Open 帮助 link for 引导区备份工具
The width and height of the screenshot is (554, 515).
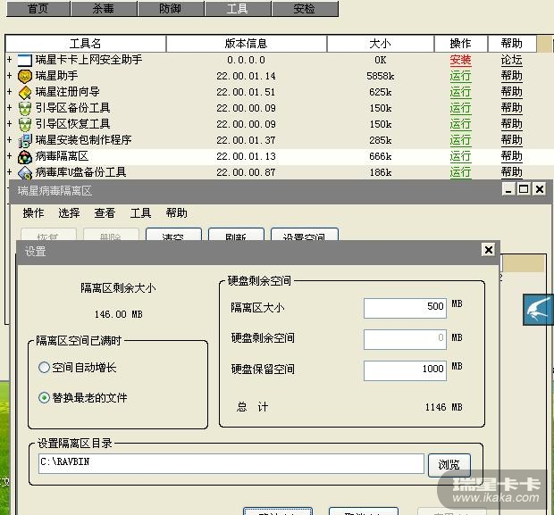512,108
